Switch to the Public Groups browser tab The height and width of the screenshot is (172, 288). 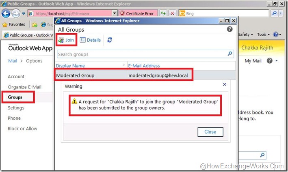28,35
